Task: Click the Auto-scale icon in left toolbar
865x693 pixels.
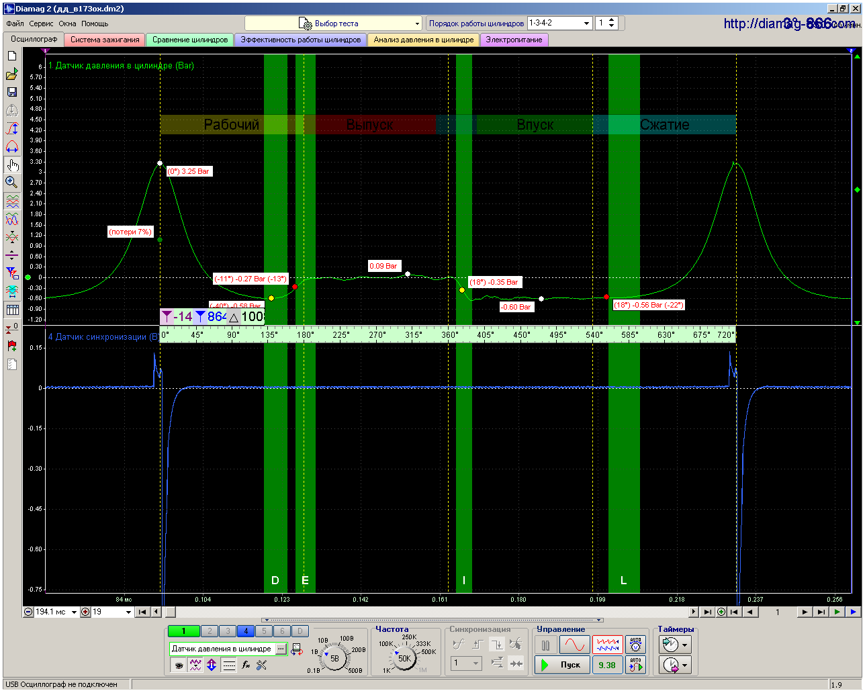Action: tap(12, 110)
